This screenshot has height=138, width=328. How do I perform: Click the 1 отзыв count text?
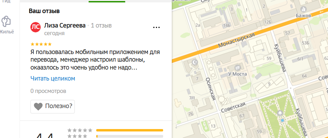pyautogui.click(x=101, y=26)
